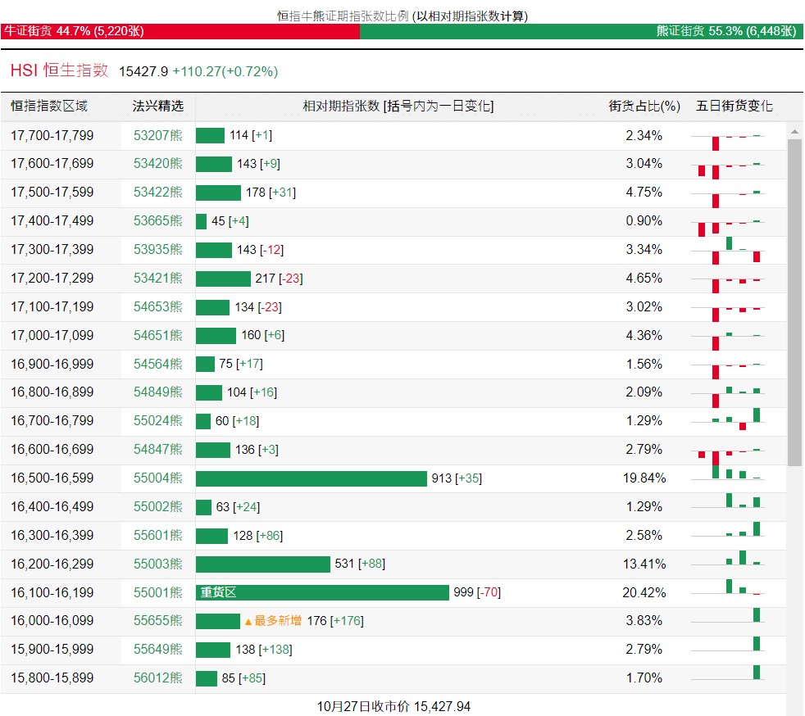This screenshot has height=716, width=805.
Task: Open the 53420熊 certificate link
Action: 158,164
